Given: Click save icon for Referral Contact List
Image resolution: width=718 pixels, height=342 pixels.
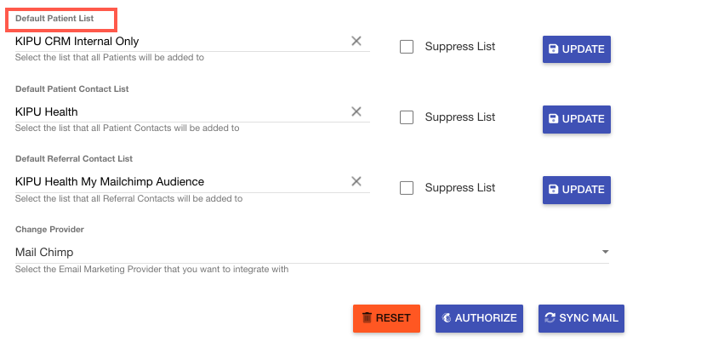Looking at the screenshot, I should click(554, 190).
